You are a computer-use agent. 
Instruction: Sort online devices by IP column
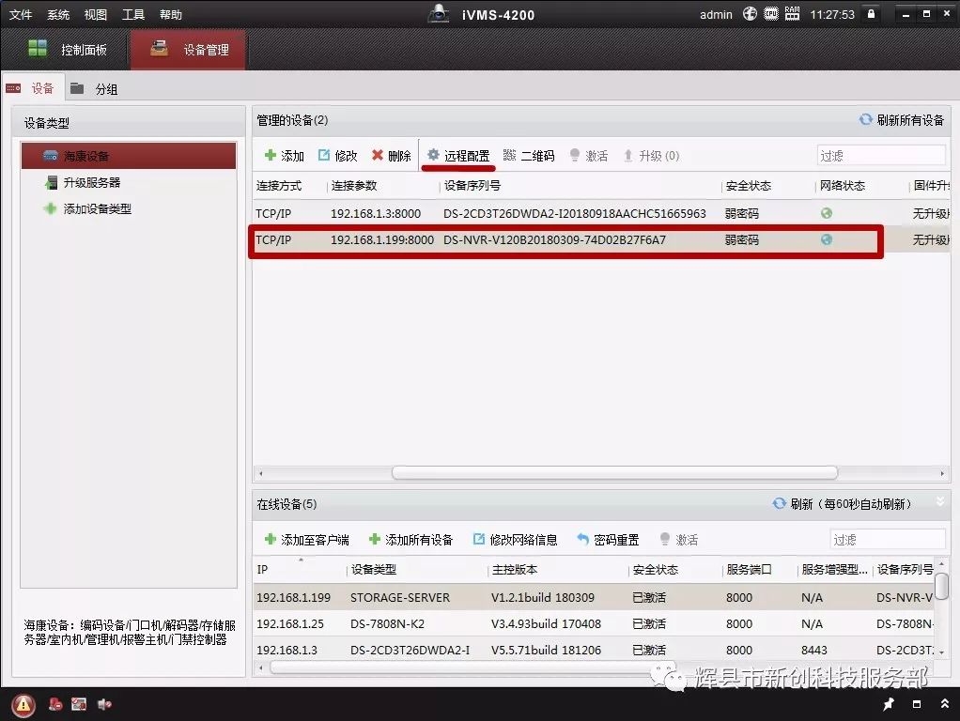click(x=262, y=569)
